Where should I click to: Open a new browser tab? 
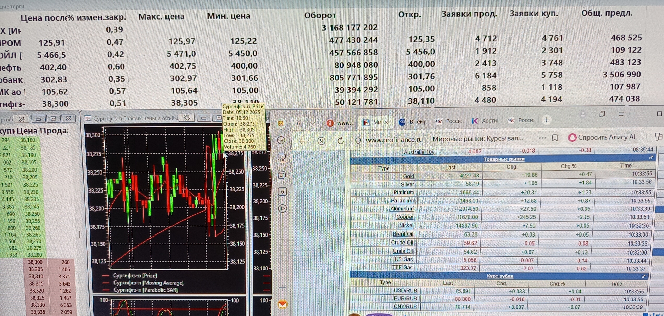click(x=547, y=120)
